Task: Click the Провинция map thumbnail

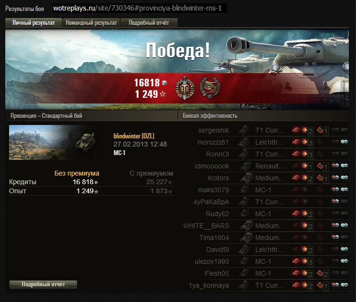Action: [x=52, y=142]
